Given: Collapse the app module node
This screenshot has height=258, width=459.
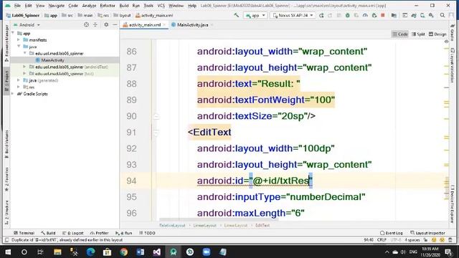Looking at the screenshot, I should (13, 34).
